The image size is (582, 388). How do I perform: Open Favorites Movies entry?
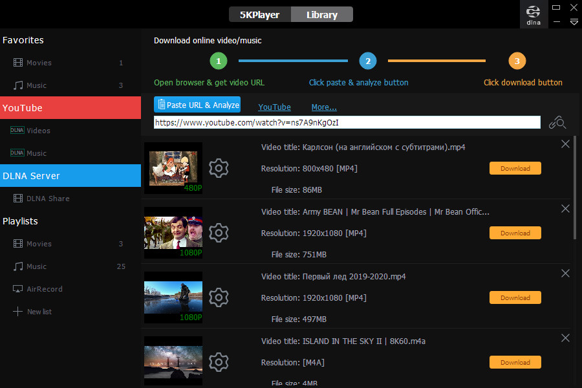pos(70,62)
